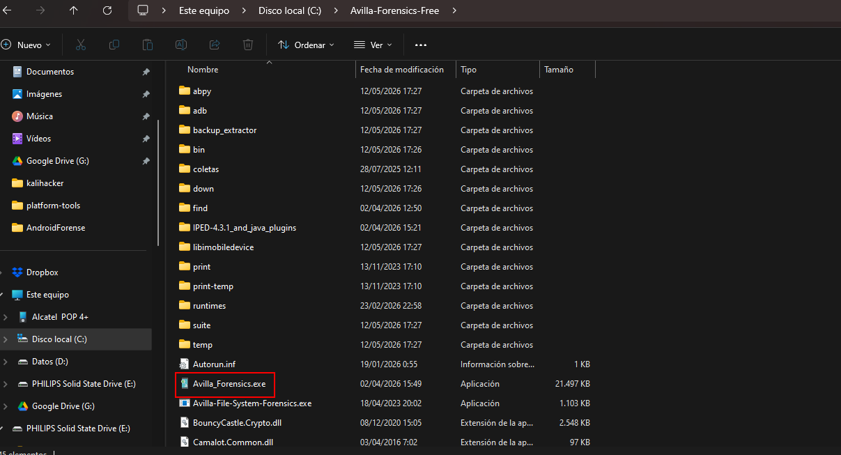The width and height of the screenshot is (841, 455).
Task: Refresh the current folder view
Action: click(107, 10)
